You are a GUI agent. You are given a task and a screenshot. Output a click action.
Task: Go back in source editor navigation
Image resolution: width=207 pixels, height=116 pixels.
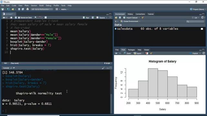[4, 17]
